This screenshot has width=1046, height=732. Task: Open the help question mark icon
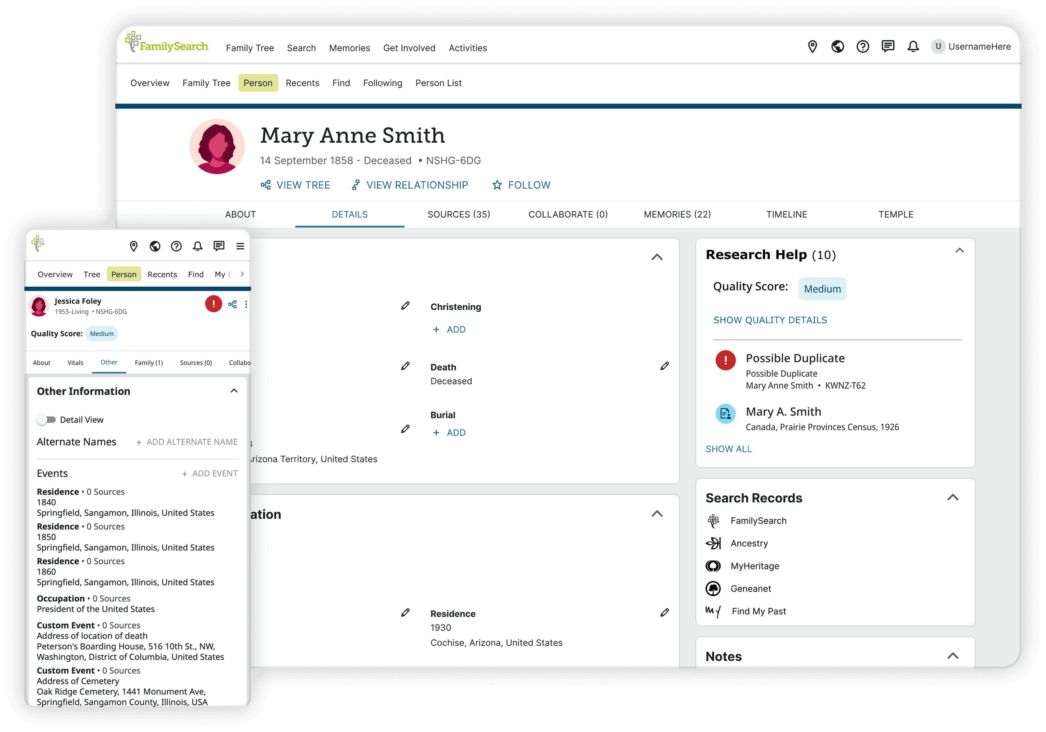tap(863, 47)
